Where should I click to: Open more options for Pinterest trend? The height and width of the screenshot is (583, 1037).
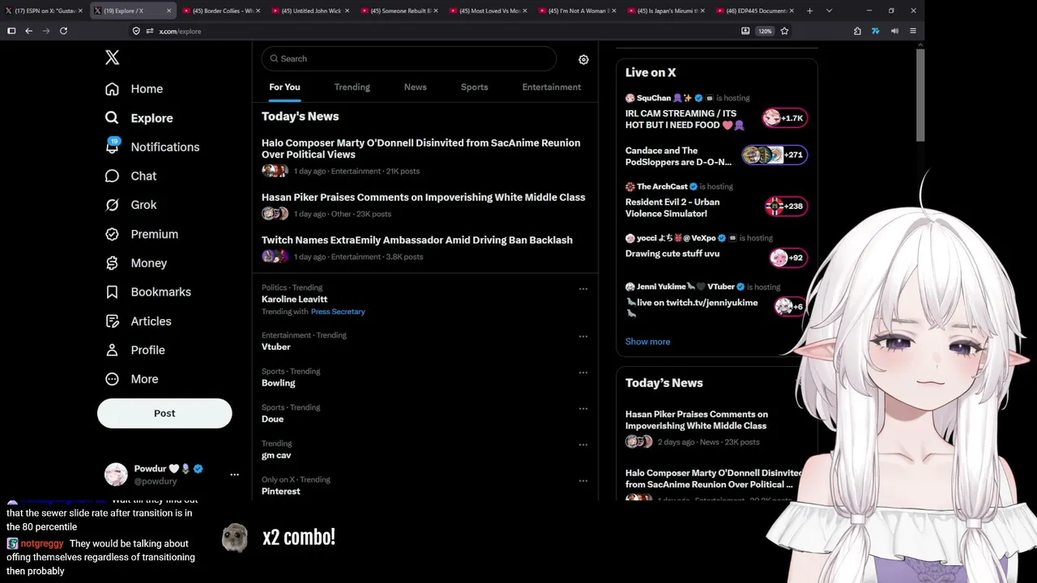pyautogui.click(x=583, y=481)
